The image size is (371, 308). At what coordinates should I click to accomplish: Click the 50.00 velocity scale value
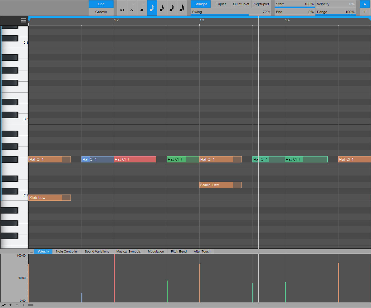click(22, 278)
